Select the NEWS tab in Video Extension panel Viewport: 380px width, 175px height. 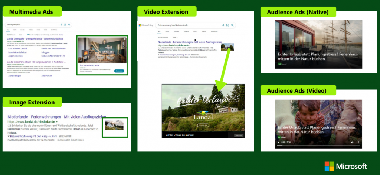(x=204, y=31)
